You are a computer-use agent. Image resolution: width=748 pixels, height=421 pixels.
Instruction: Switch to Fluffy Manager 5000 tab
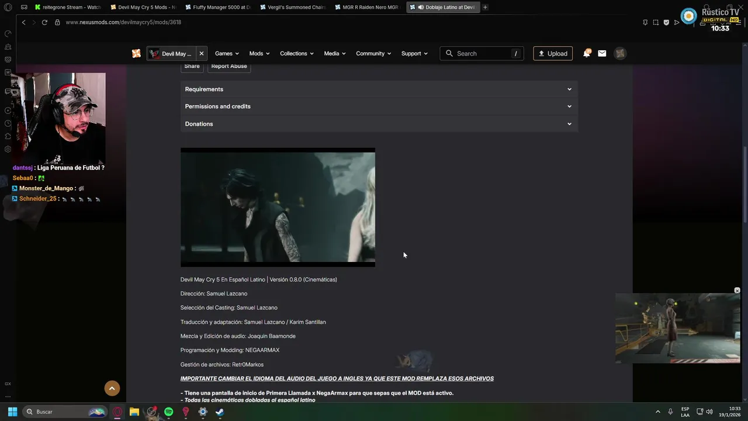click(219, 7)
